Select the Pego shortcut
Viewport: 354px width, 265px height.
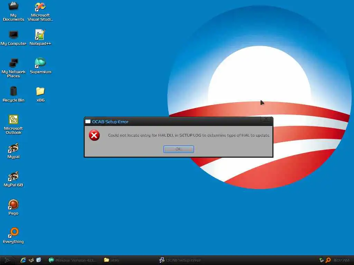[x=13, y=207]
